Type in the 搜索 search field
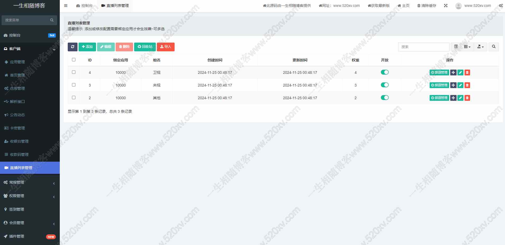Viewport: 505px width, 245px height. pos(423,47)
